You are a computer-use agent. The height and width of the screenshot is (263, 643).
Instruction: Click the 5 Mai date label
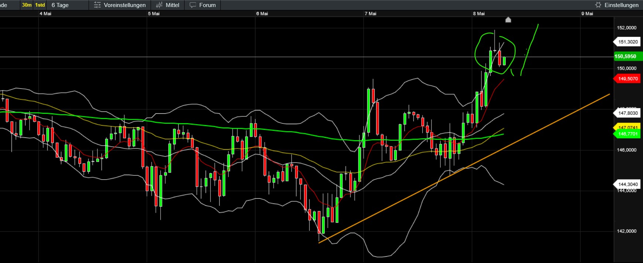154,14
